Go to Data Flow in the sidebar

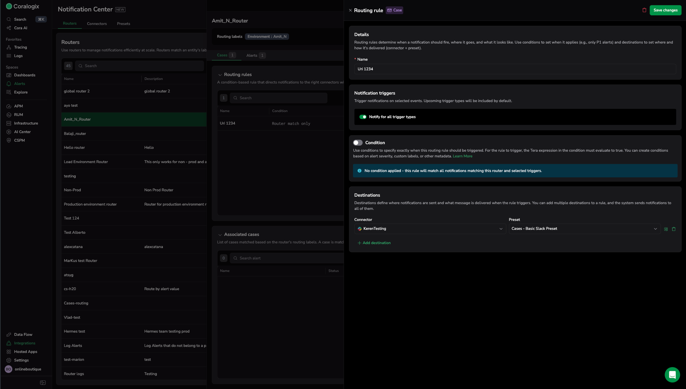[x=23, y=334]
